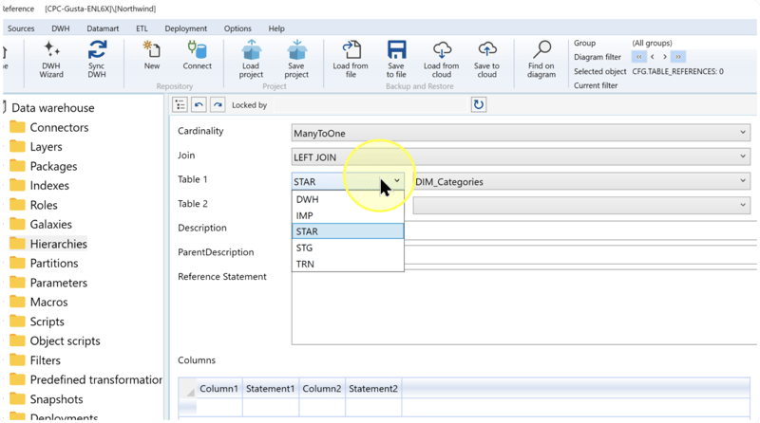The image size is (760, 423).
Task: Open the Connectors folder
Action: 59,127
